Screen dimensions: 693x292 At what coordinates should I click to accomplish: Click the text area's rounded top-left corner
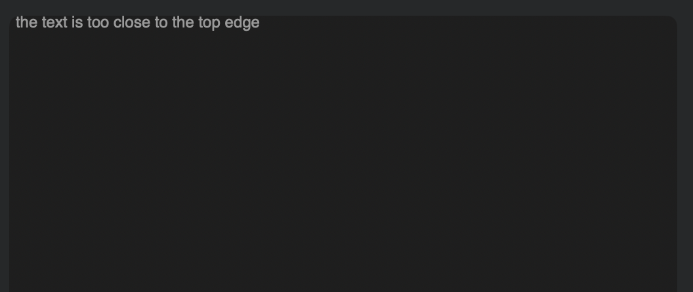pyautogui.click(x=13, y=20)
